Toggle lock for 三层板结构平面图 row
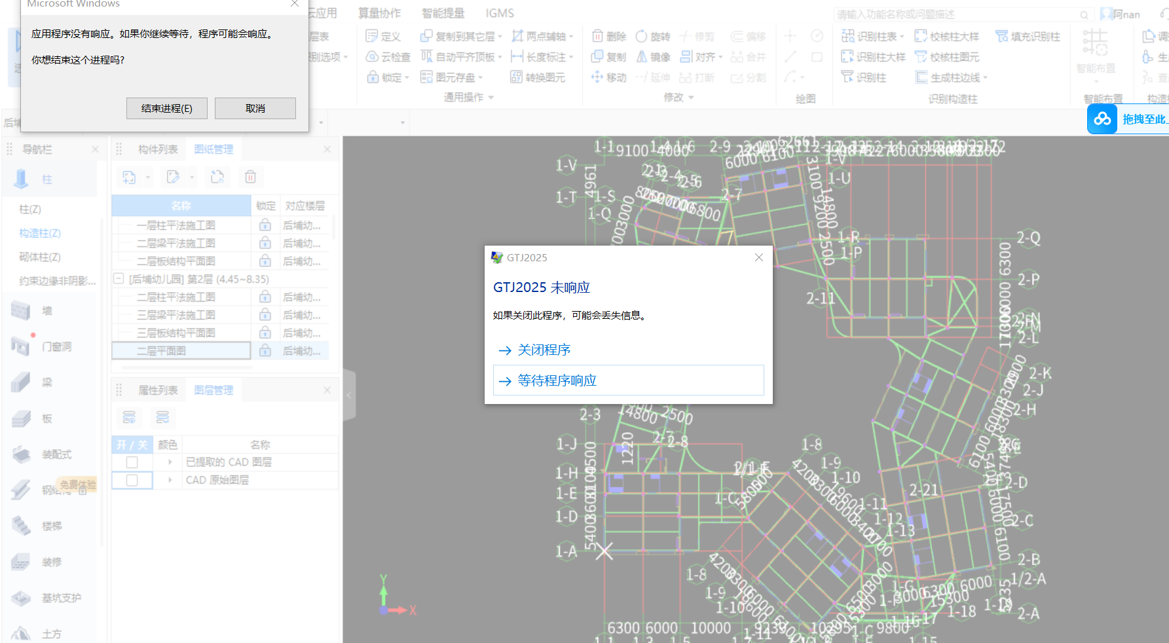The width and height of the screenshot is (1169, 643). (x=265, y=333)
